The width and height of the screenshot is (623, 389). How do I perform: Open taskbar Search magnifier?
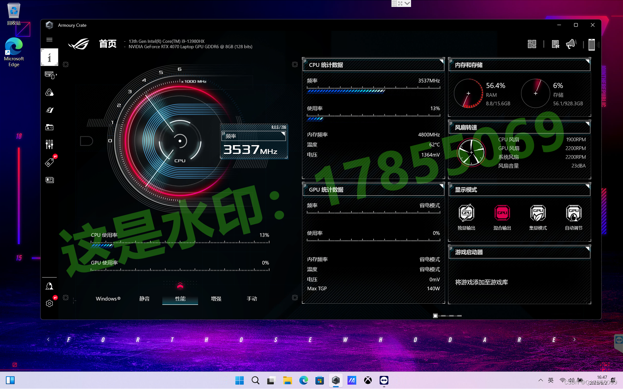(x=255, y=381)
